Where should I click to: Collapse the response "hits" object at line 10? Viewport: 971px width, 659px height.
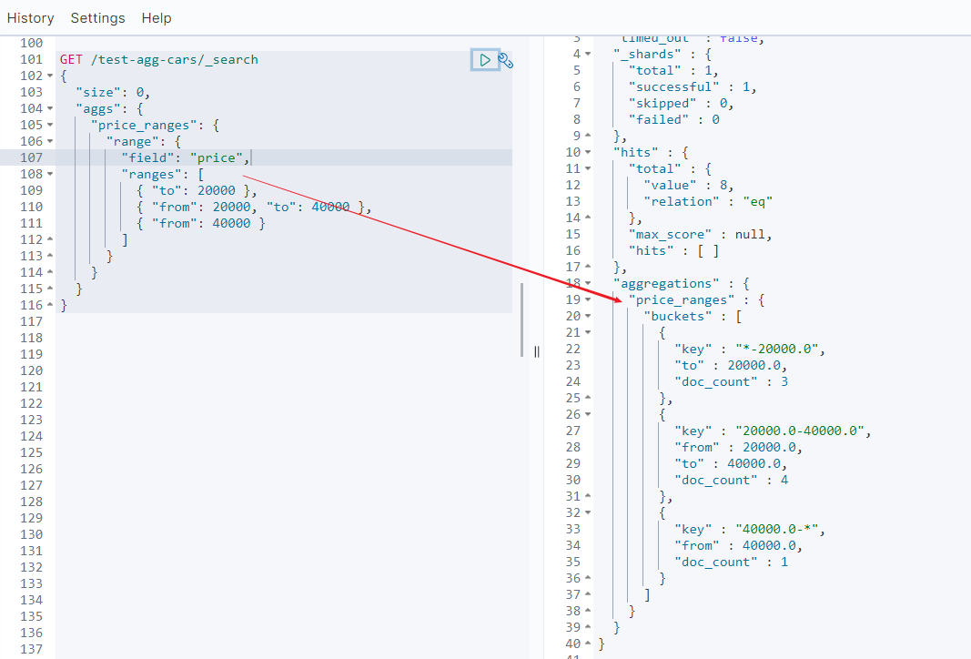pos(588,153)
